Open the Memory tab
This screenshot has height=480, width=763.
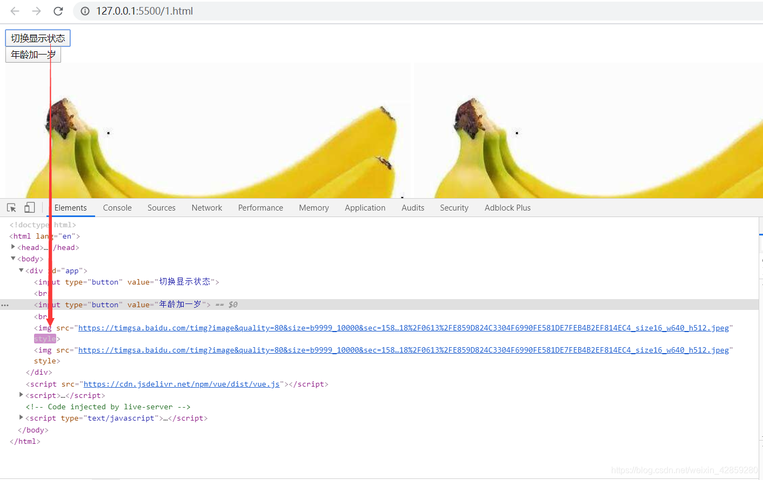tap(314, 208)
